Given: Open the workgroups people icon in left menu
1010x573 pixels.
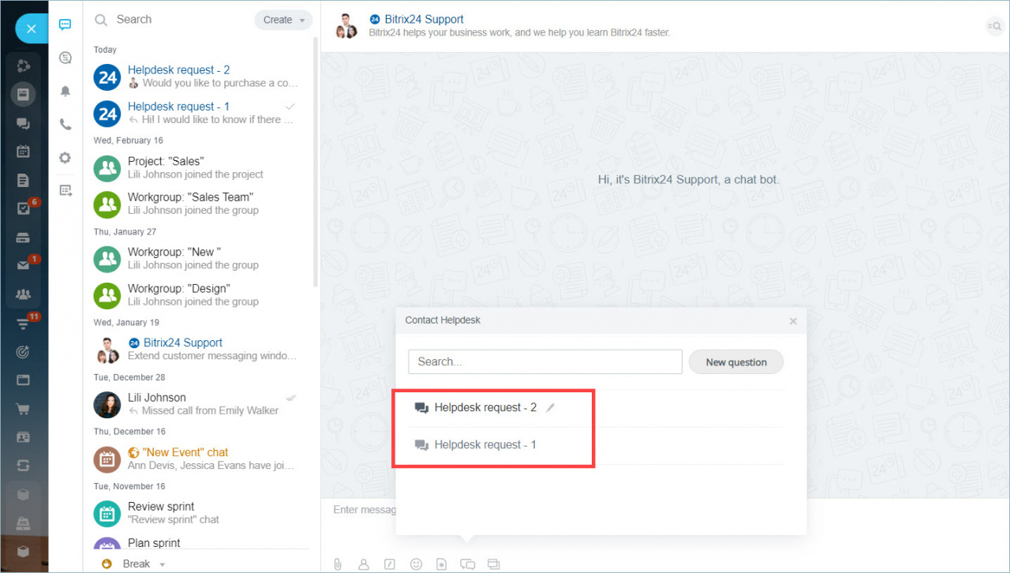Looking at the screenshot, I should [x=23, y=294].
